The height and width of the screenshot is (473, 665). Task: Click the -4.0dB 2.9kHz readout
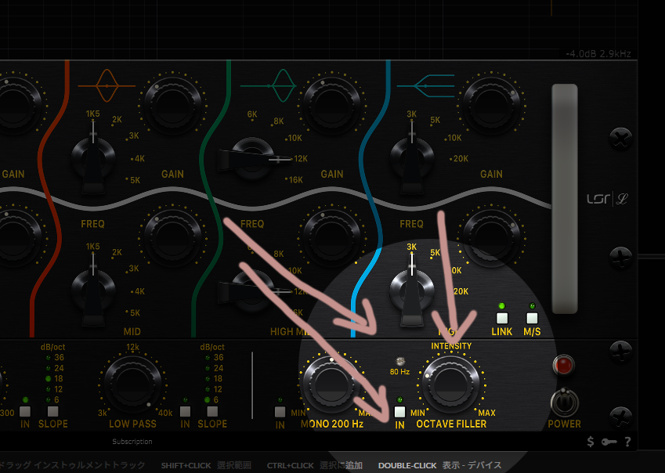click(x=598, y=54)
